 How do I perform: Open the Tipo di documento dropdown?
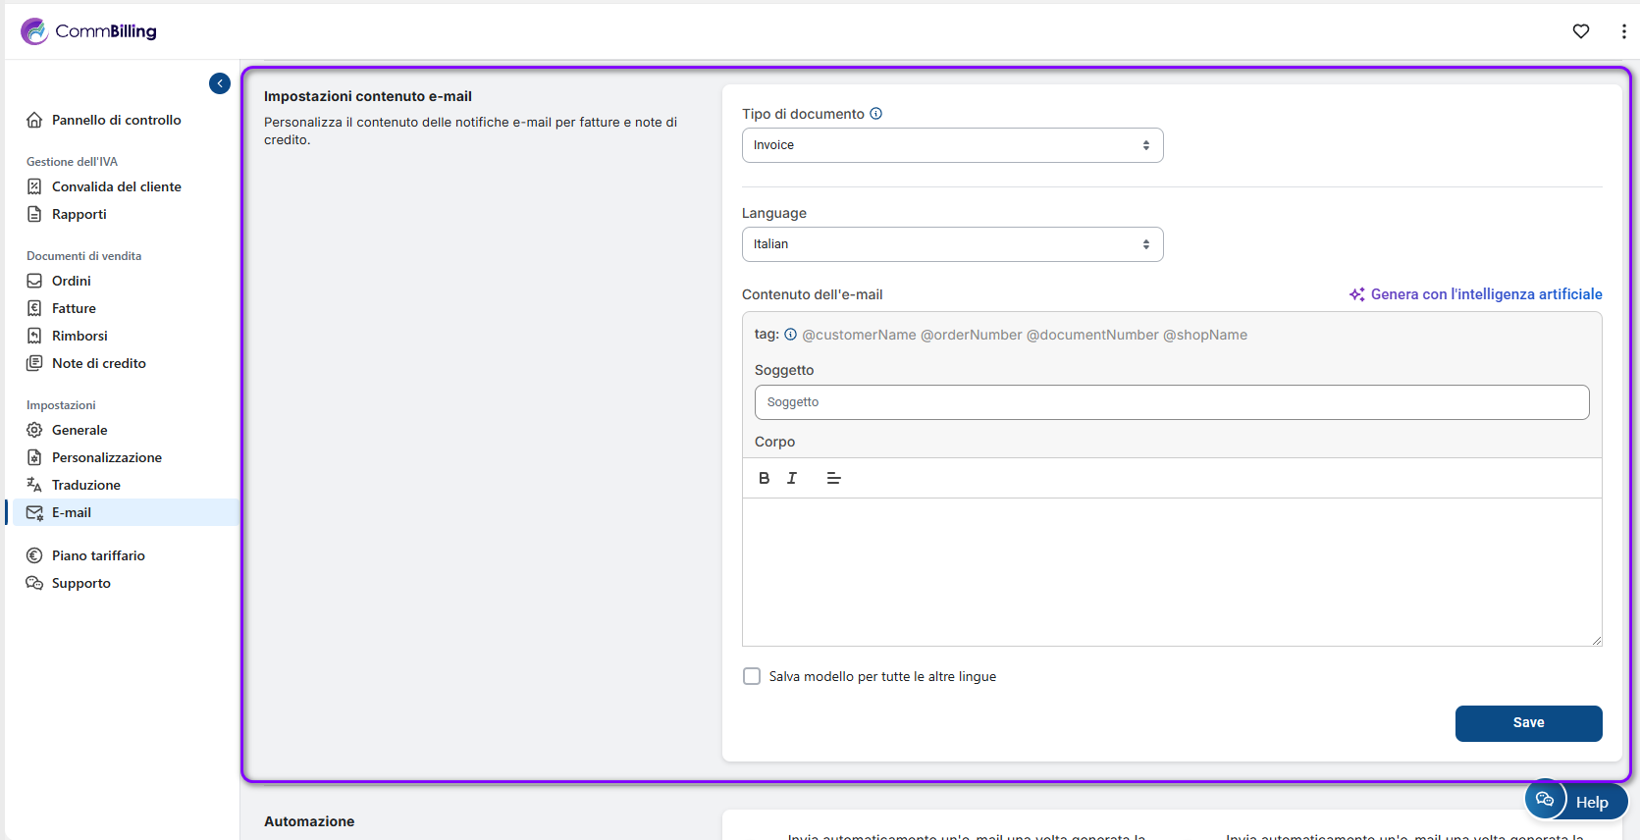pyautogui.click(x=952, y=145)
